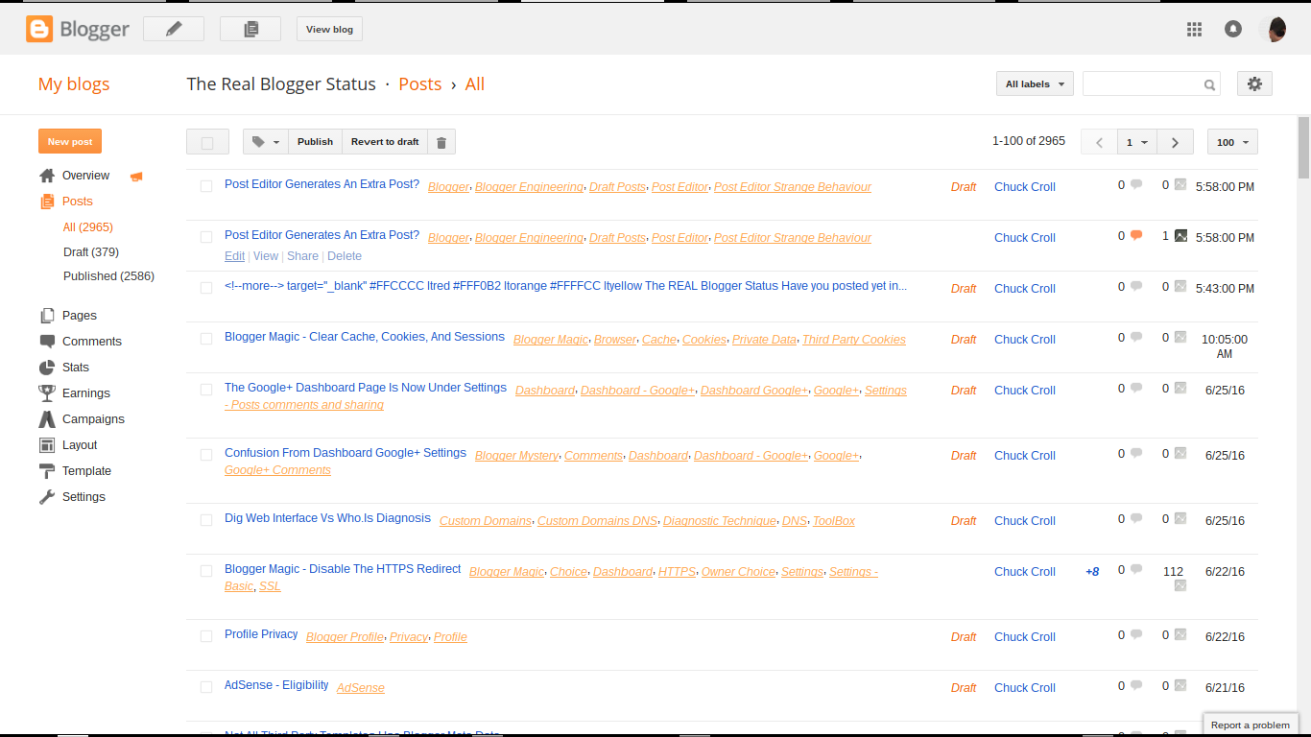Click the View blog button
This screenshot has width=1311, height=737.
[x=329, y=29]
